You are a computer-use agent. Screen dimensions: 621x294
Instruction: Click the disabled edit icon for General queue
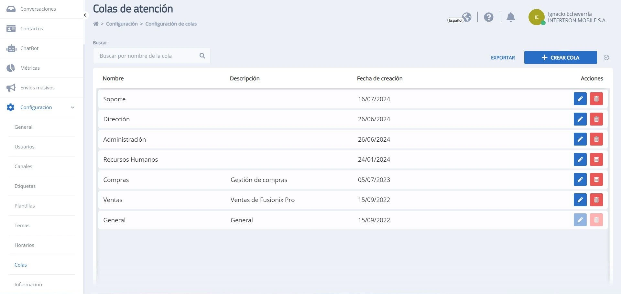pos(580,220)
